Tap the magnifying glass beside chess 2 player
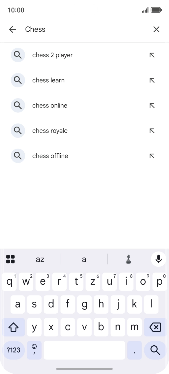Screen dimensions: 169x374 (18, 55)
